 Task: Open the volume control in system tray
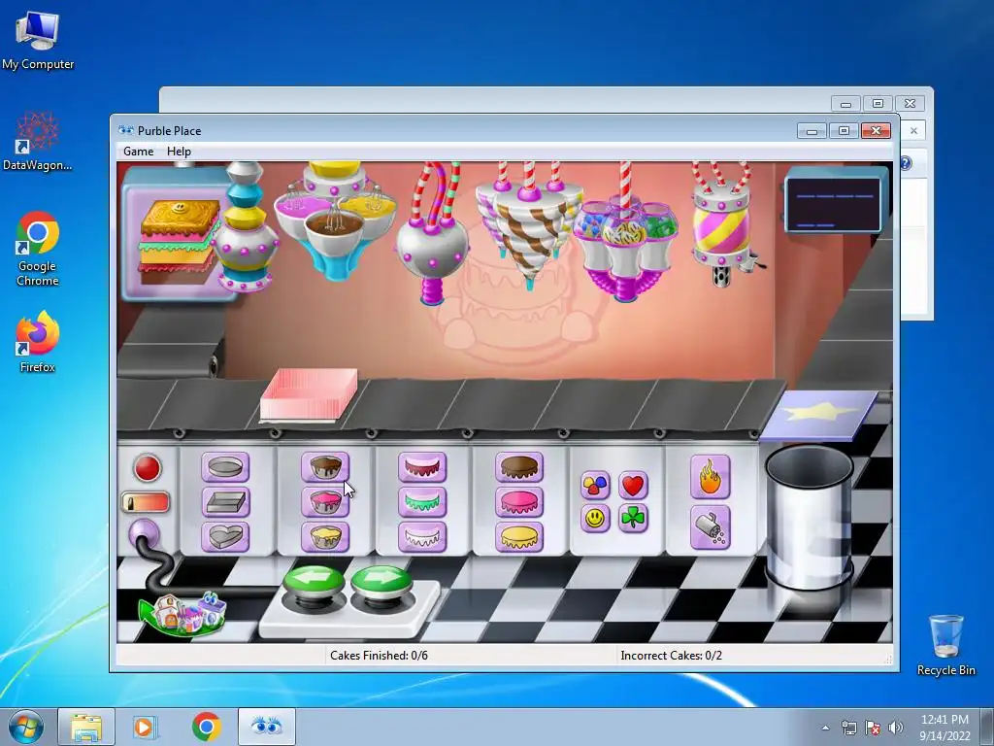point(896,728)
